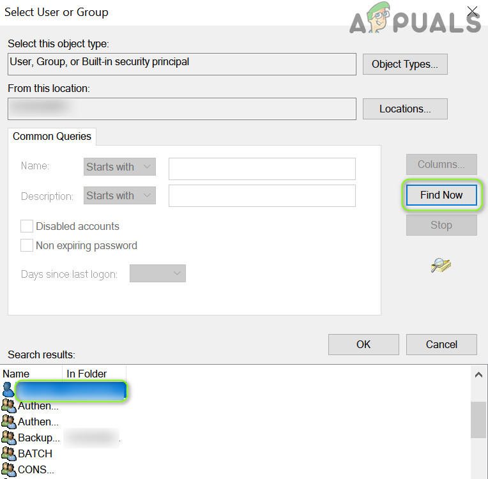Select the second Authen... group entry
This screenshot has width=488, height=479.
(38, 422)
